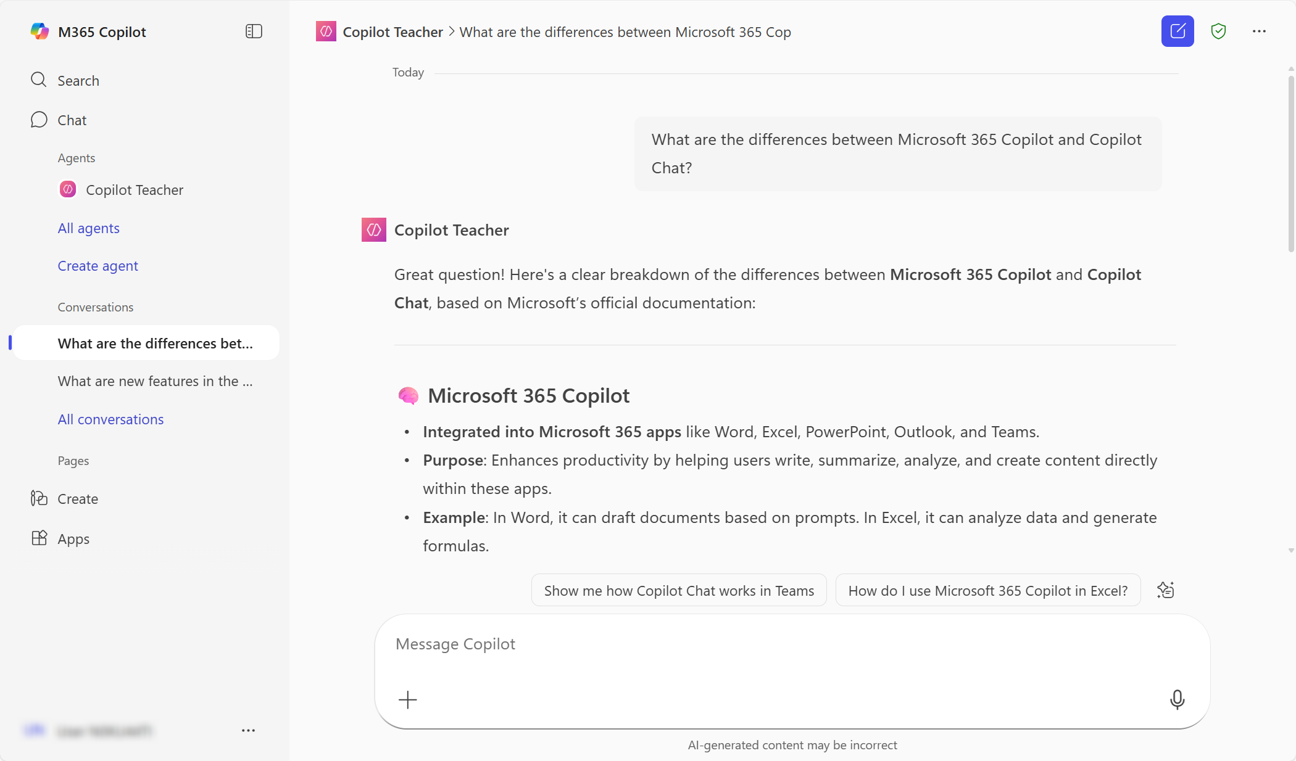Screen dimensions: 1296x761
Task: Open user account options ellipsis at bottom
Action: point(248,730)
